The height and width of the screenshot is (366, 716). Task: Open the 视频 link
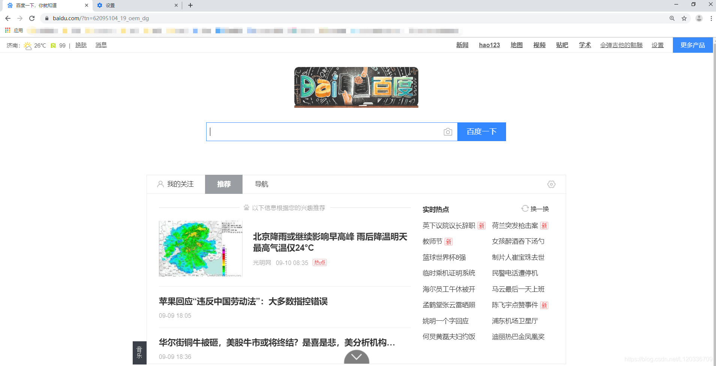tap(539, 45)
